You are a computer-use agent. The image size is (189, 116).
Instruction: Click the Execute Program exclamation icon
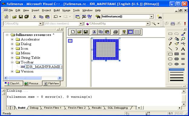[185, 23]
